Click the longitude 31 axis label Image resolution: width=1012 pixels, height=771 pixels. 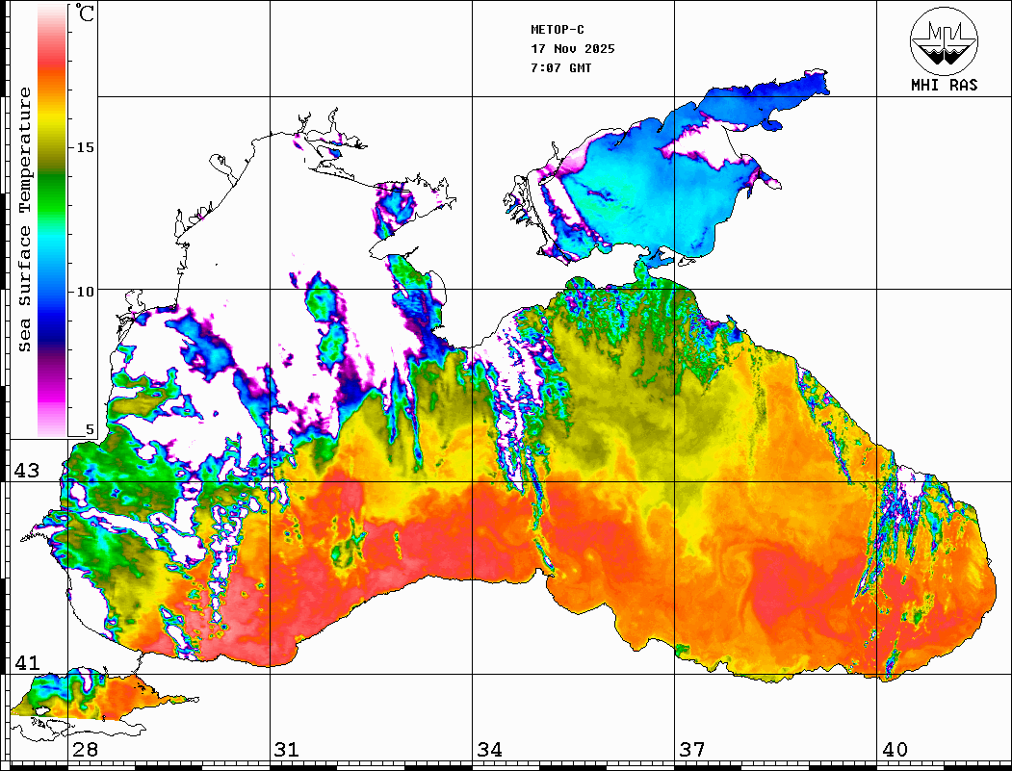click(286, 750)
